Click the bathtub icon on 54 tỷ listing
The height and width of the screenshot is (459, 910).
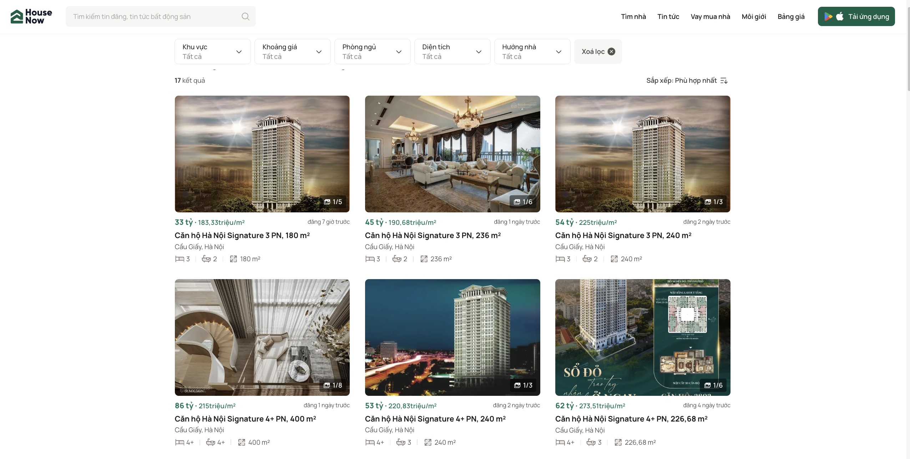pos(587,259)
